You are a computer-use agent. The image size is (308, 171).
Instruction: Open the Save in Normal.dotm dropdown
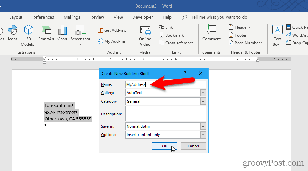[x=203, y=126]
